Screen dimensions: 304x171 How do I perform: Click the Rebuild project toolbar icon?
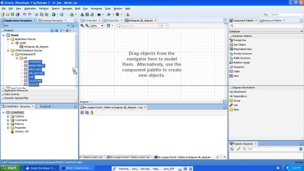[x=87, y=15]
